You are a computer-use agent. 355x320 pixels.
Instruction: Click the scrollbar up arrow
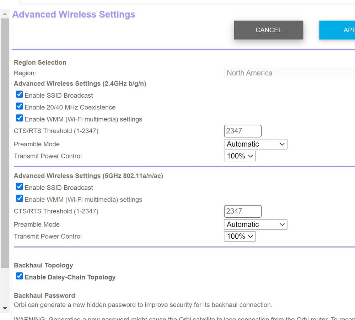(5, 15)
